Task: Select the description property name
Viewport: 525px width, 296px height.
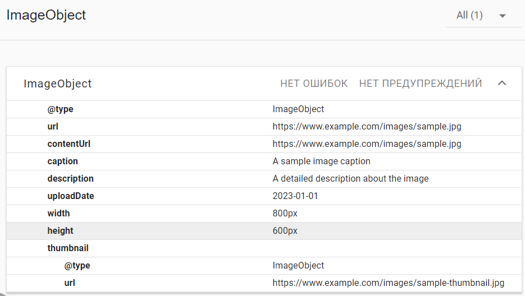Action: tap(70, 179)
